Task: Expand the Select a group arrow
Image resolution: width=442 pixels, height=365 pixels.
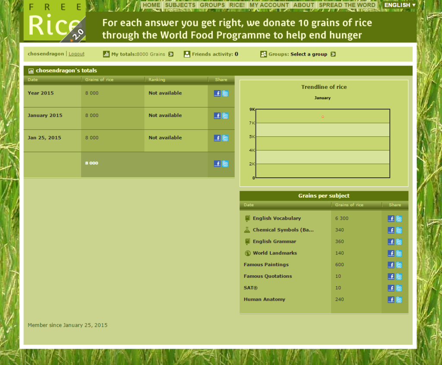Action: [333, 54]
